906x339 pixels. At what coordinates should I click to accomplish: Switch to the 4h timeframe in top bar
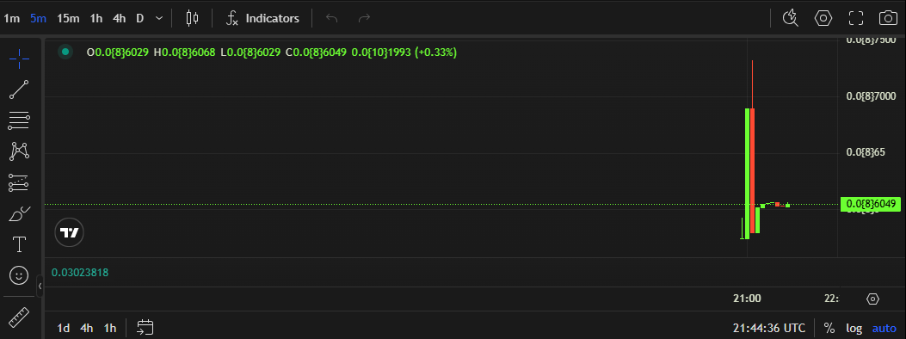coord(119,18)
